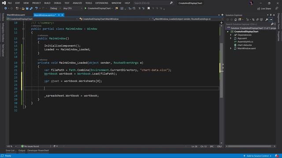Close the MainWindow.xaml.cs tab
This screenshot has height=158, width=282.
62,15
